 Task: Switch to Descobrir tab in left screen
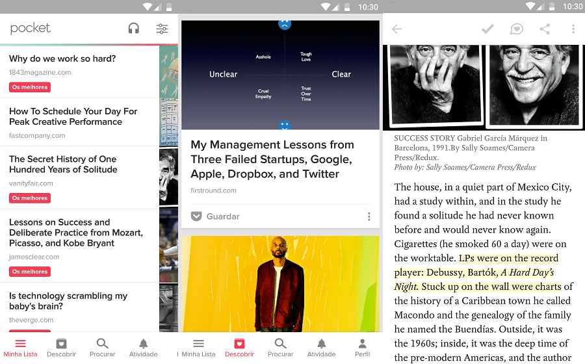(61, 348)
